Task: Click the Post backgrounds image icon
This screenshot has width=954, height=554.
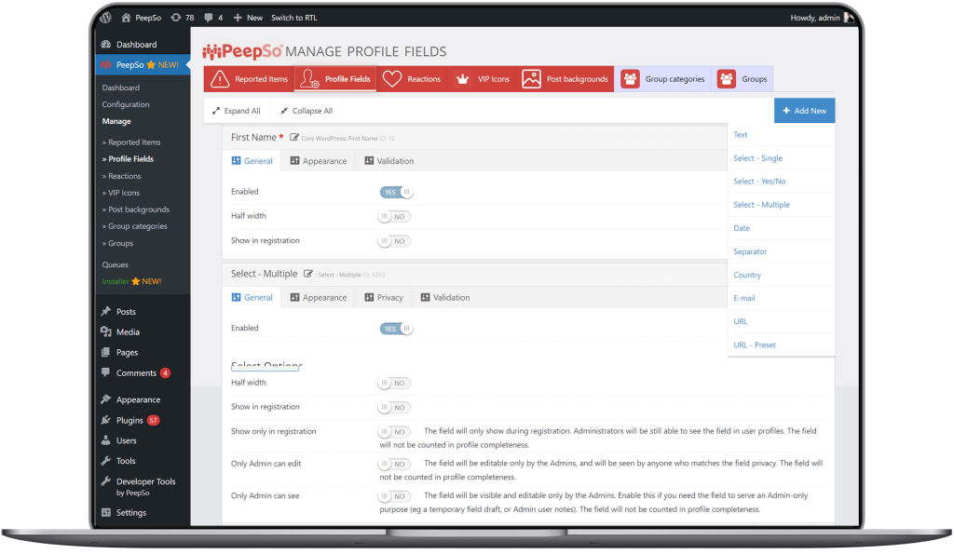Action: (x=531, y=79)
